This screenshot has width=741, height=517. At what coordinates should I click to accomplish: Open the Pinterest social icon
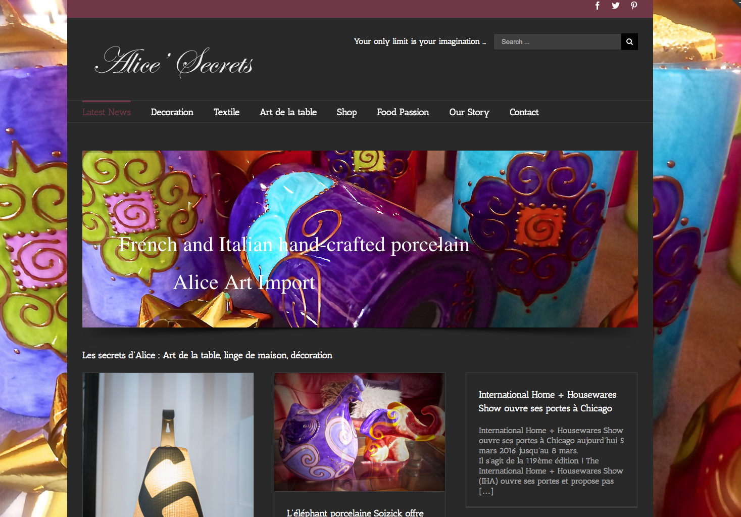point(634,6)
